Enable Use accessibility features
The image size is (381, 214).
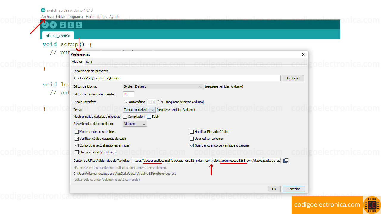(x=77, y=152)
